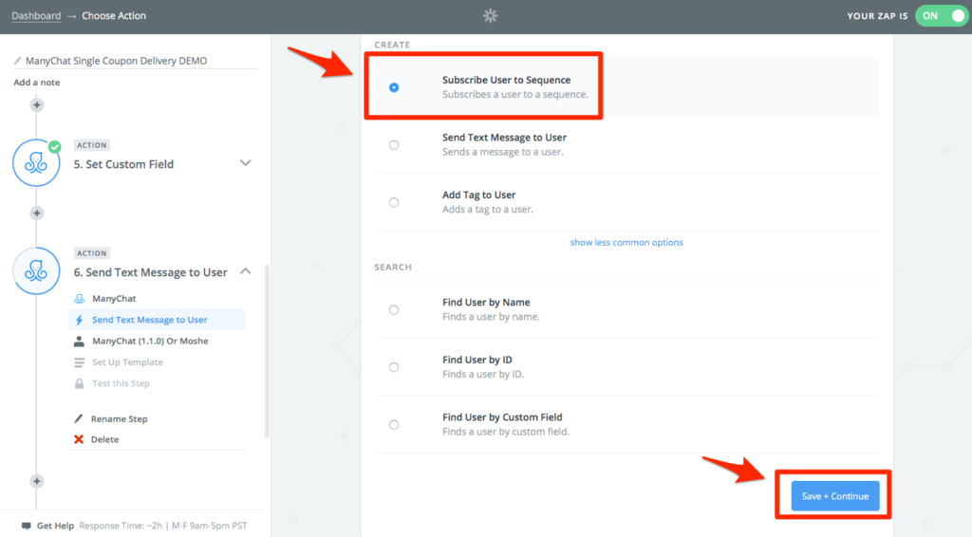The image size is (972, 537).
Task: Click the 5. Set Custom Field title
Action: coord(123,164)
